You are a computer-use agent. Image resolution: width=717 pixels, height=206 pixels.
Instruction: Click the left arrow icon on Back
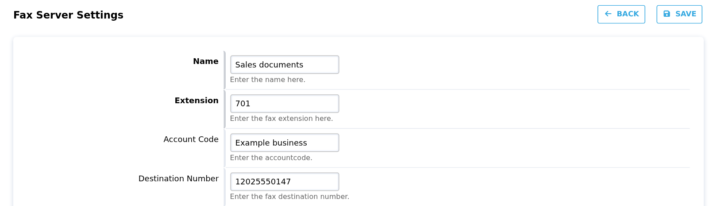point(608,14)
